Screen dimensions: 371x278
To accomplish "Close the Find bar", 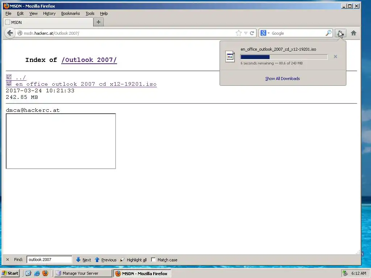I will 8,260.
